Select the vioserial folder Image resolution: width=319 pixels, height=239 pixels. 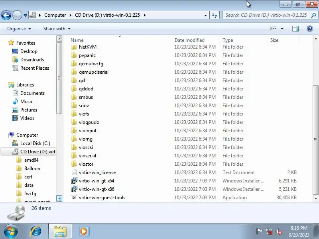tap(87, 156)
